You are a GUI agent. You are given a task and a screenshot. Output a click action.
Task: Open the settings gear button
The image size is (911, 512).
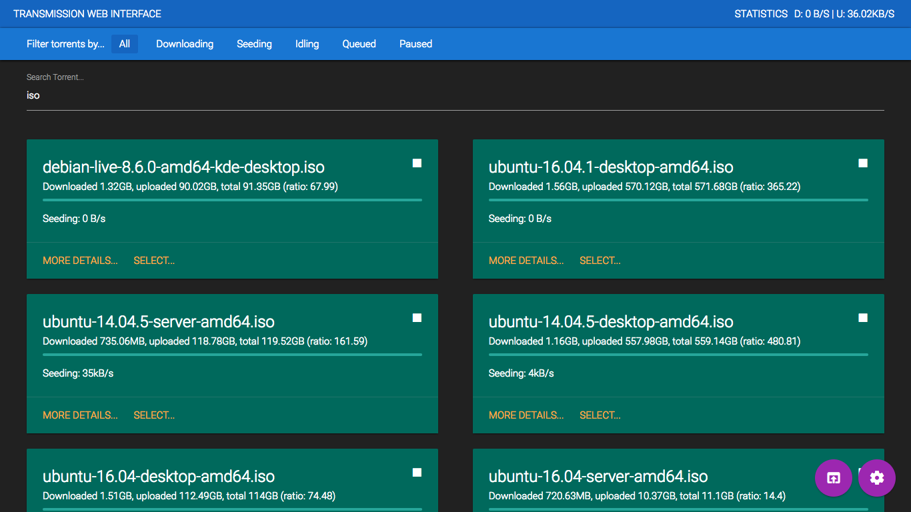pyautogui.click(x=877, y=478)
